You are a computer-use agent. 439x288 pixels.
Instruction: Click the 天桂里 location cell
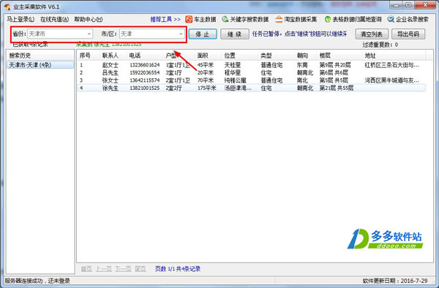[x=233, y=65]
